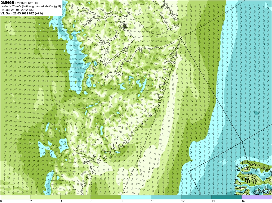Click the purple swatch above 16 m/s

257,197
